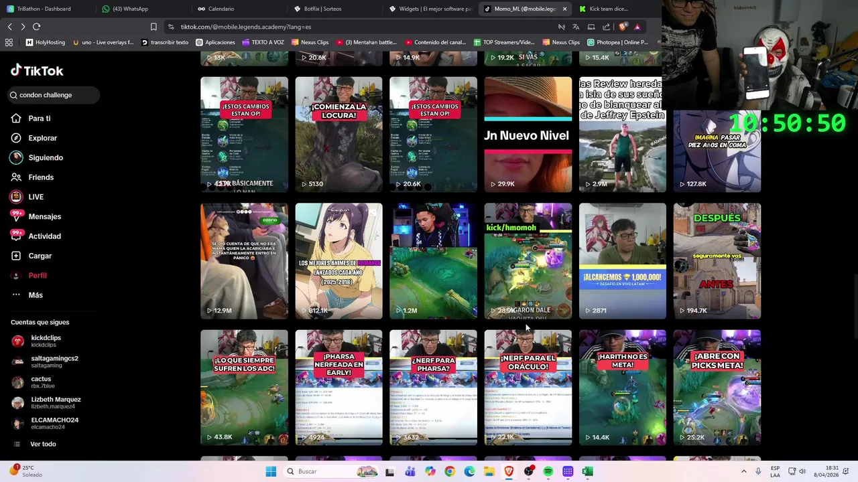The image size is (858, 482).
Task: Close the Momo_ML TikTok tab
Action: tap(564, 9)
